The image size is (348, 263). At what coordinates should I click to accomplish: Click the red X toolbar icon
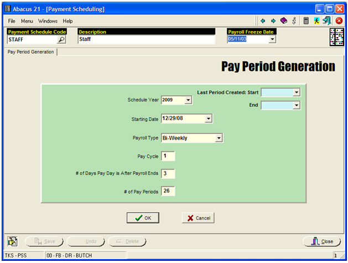click(x=339, y=20)
